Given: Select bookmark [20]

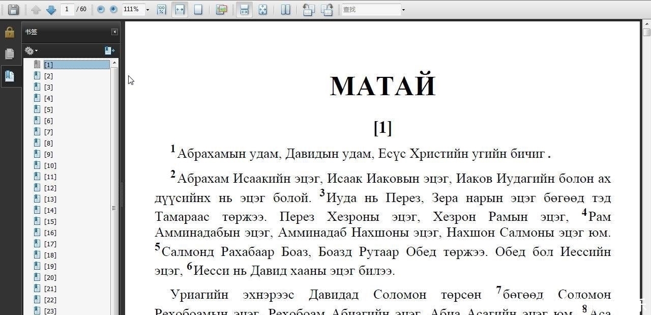Looking at the screenshot, I should pos(50,277).
